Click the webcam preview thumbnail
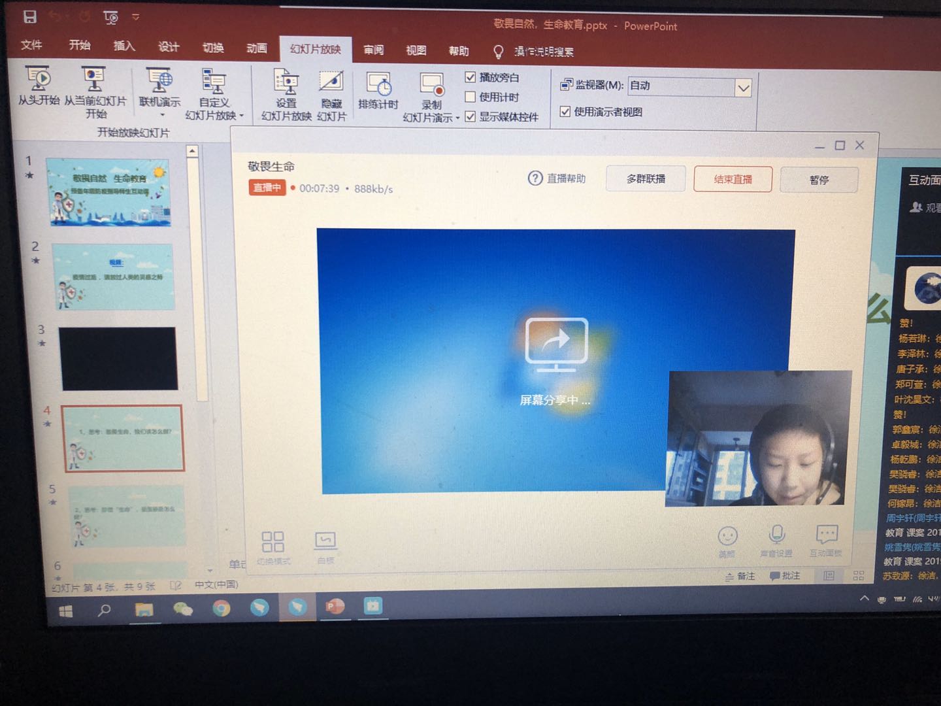 [759, 439]
